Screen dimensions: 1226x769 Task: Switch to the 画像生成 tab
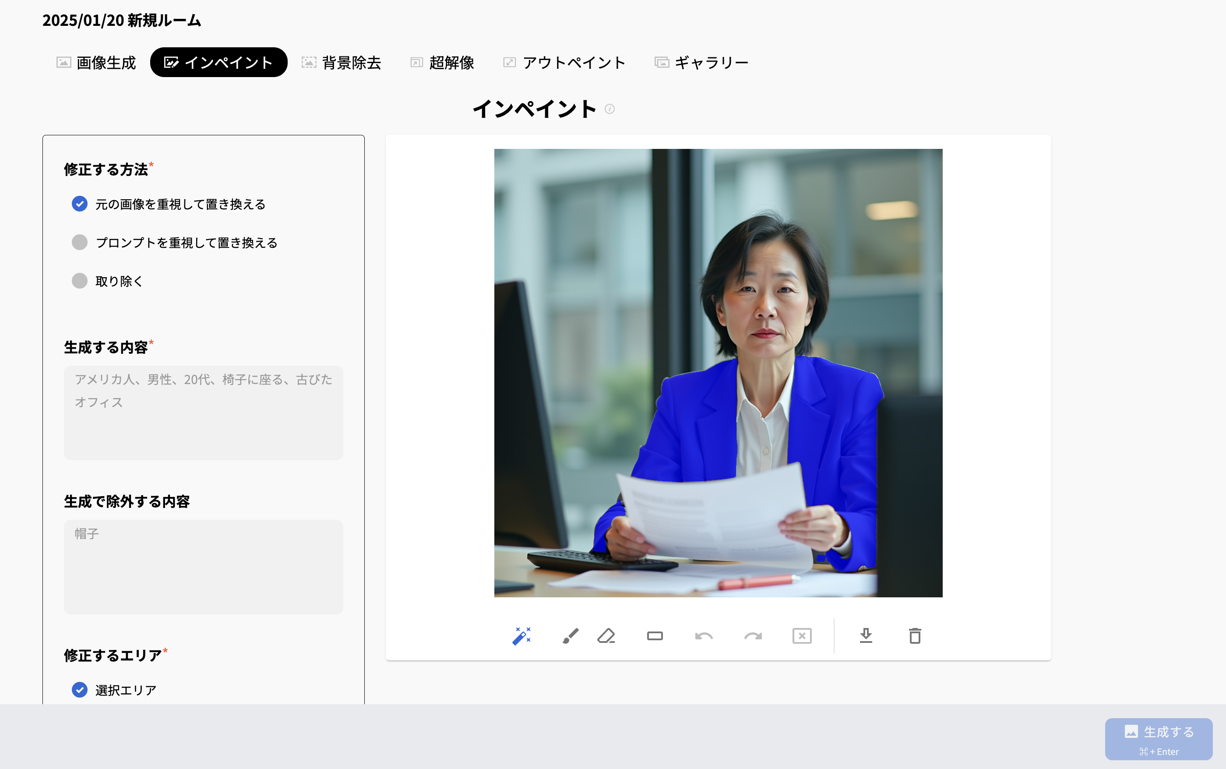96,63
